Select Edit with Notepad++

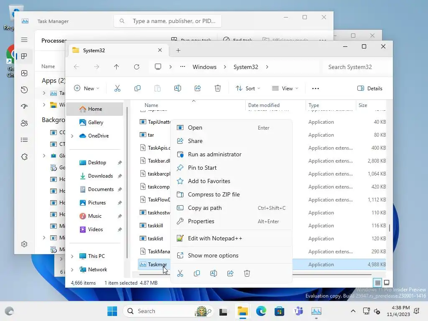(x=231, y=239)
